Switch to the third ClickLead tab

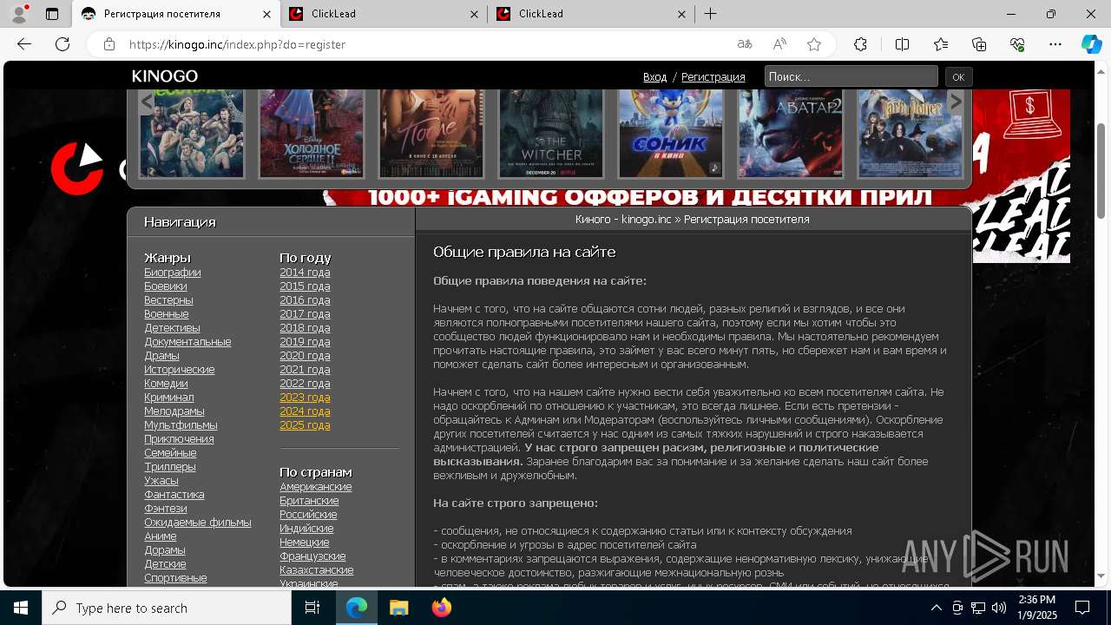tap(590, 14)
